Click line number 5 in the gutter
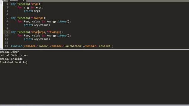Viewport: 189px width, 106px height. [x=7, y=18]
